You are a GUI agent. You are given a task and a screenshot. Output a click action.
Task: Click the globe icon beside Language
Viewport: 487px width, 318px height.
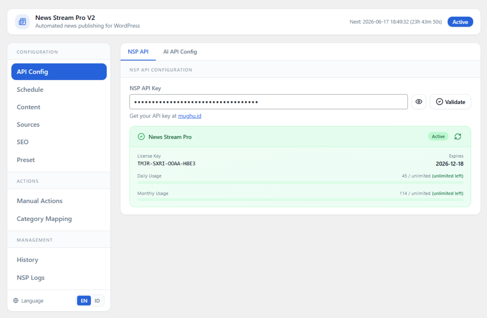coord(16,301)
